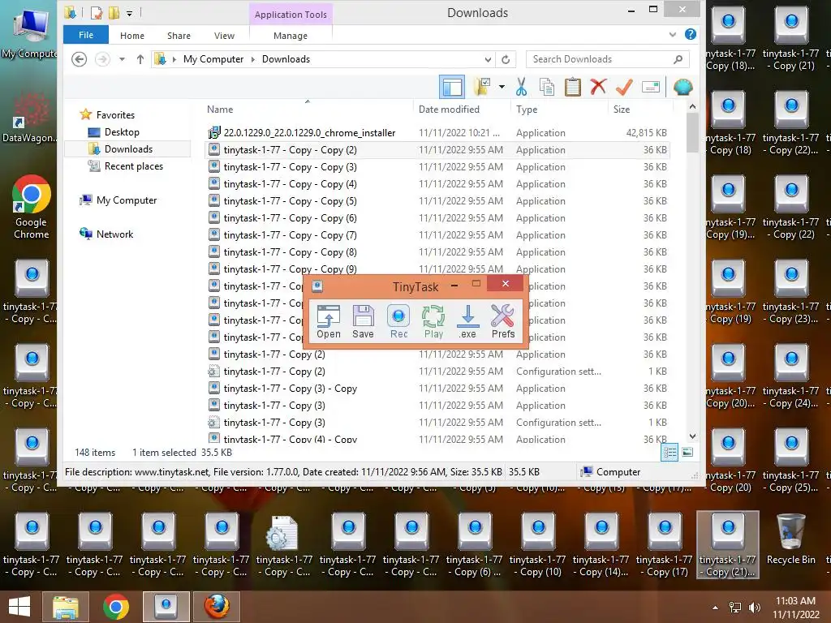Refresh the Downloads folder
831x623 pixels.
click(506, 59)
